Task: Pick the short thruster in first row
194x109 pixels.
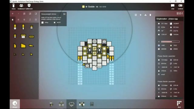Action: coord(32,27)
